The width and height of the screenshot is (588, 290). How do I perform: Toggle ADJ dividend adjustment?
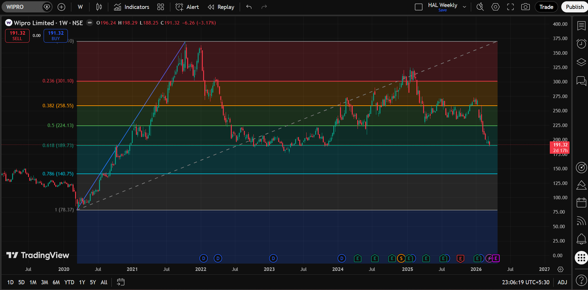(563, 282)
